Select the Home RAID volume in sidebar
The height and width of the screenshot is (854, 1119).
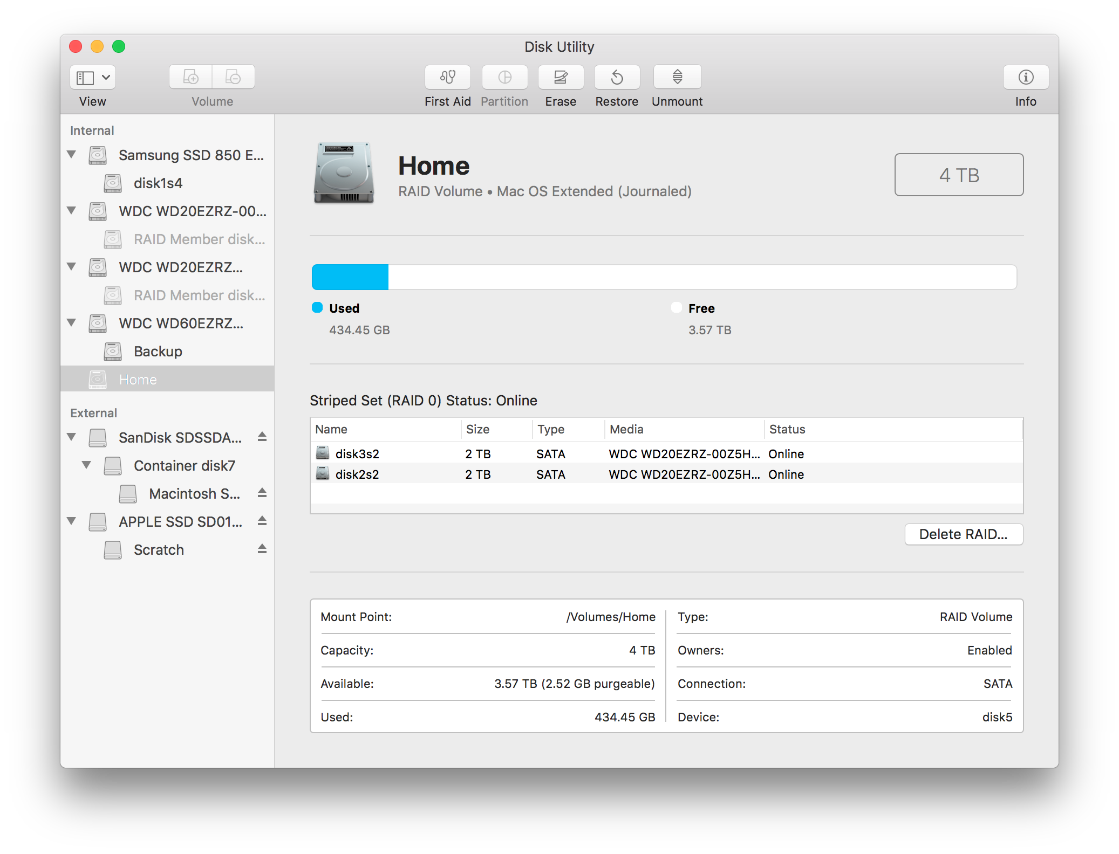click(x=167, y=379)
